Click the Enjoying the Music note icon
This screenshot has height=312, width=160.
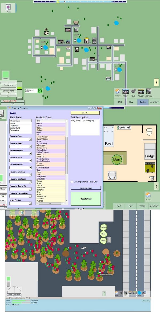point(39,91)
